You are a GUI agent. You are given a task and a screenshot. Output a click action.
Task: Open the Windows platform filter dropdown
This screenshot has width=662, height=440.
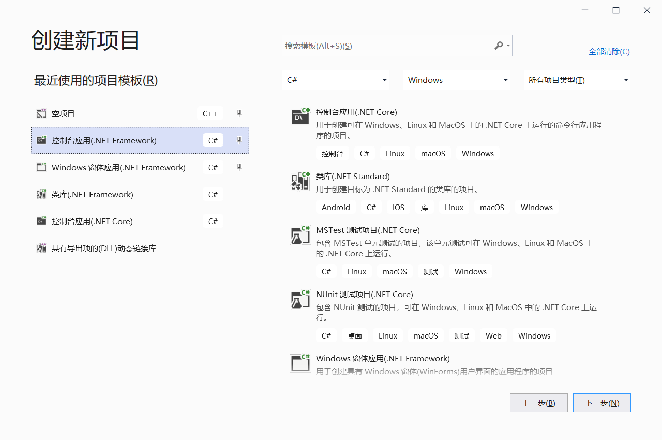click(457, 80)
